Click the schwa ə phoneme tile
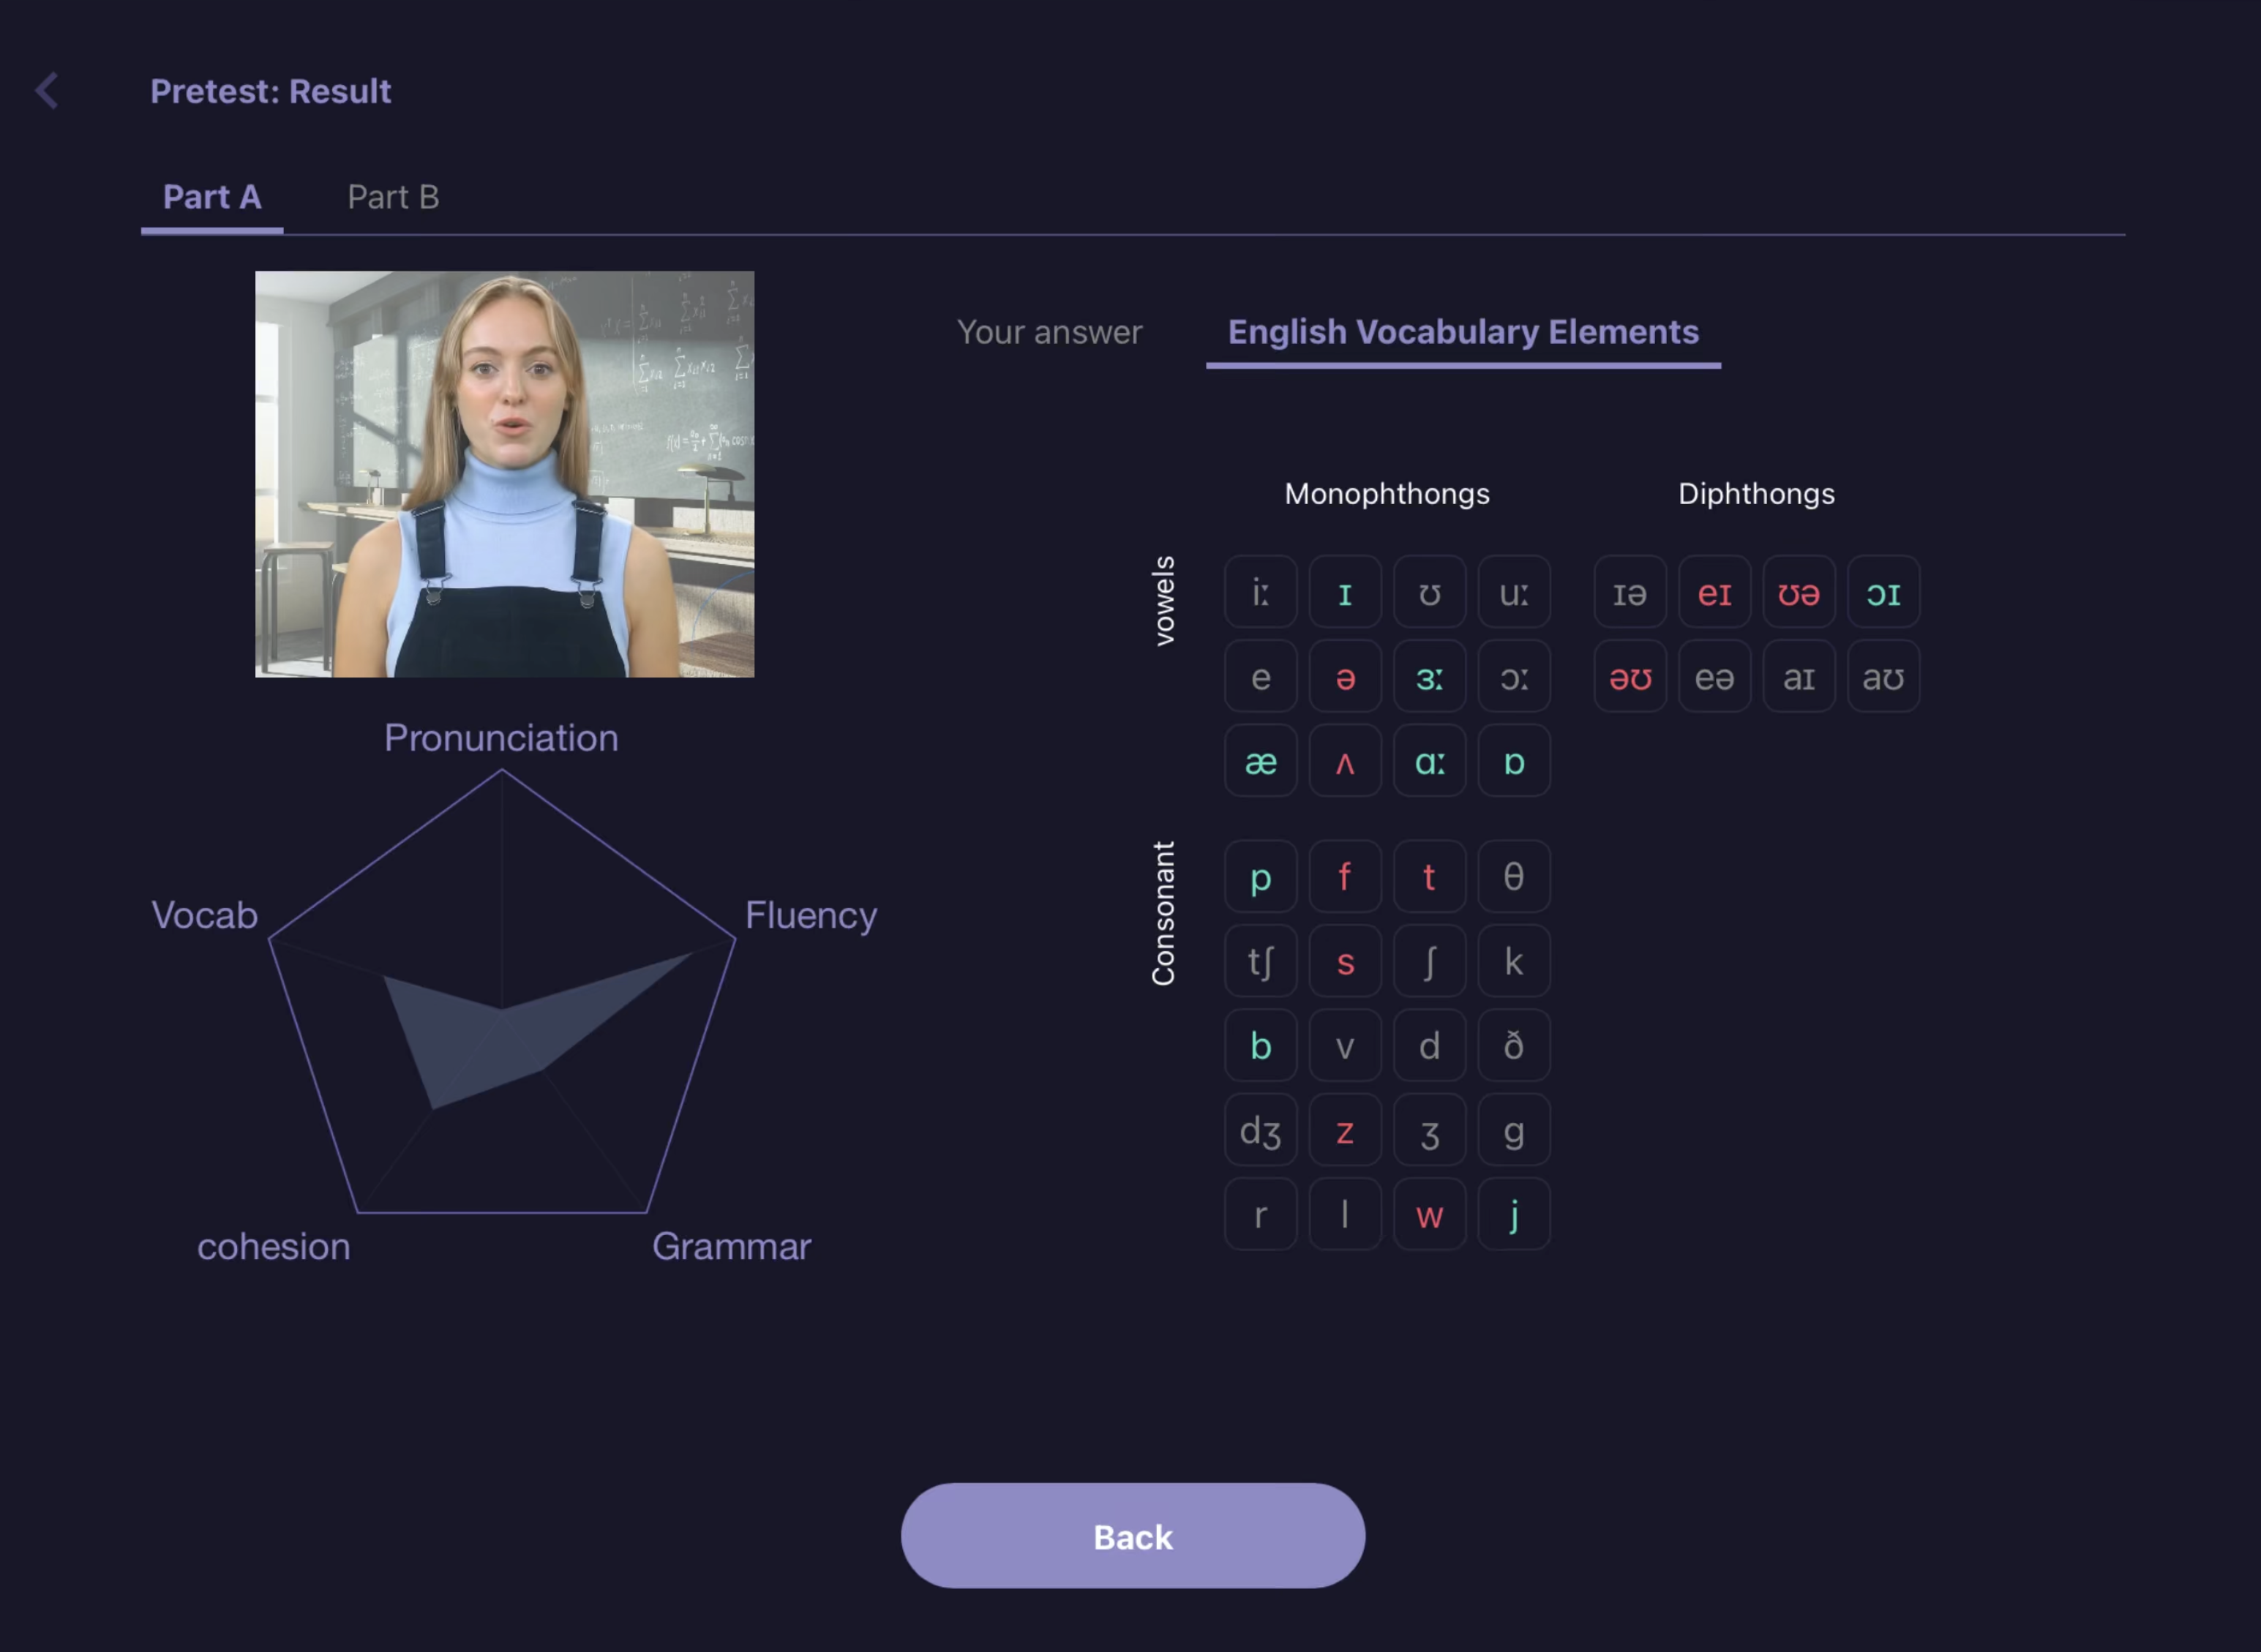This screenshot has height=1652, width=2261. click(1345, 677)
